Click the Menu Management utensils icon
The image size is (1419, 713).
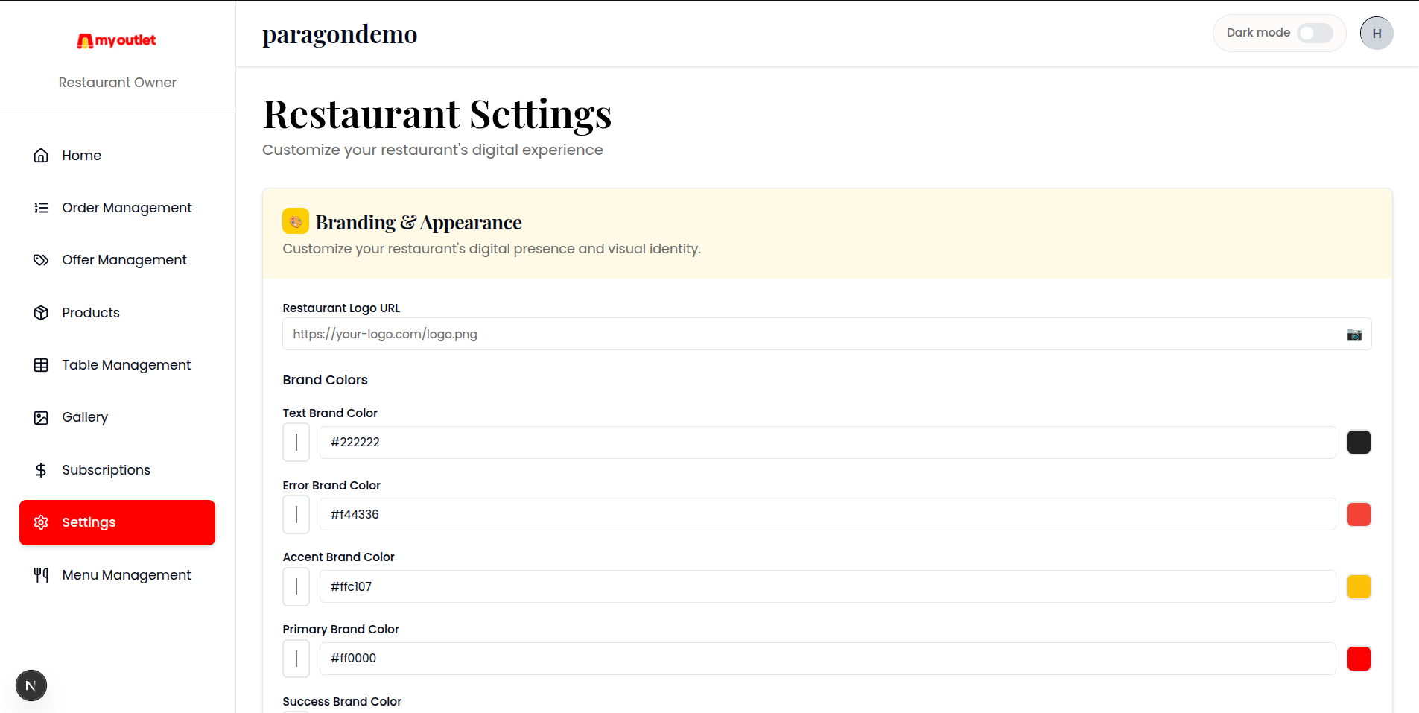click(41, 575)
